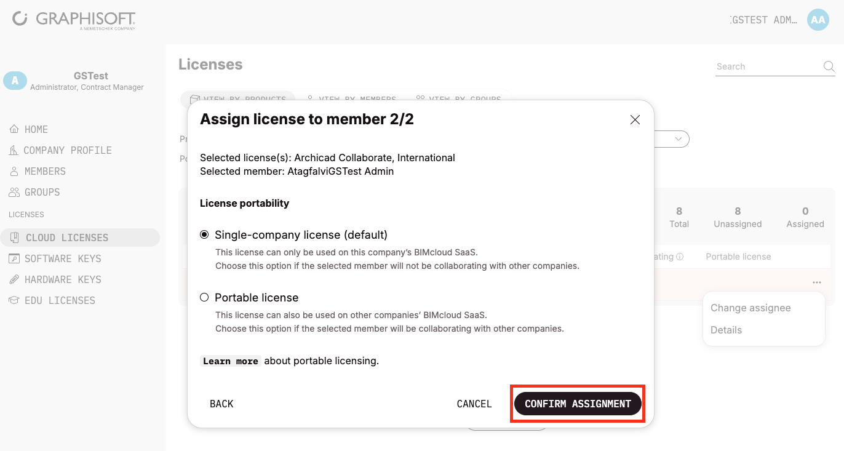This screenshot has width=844, height=451.
Task: Expand the dropdown behind the dialog
Action: click(x=678, y=139)
